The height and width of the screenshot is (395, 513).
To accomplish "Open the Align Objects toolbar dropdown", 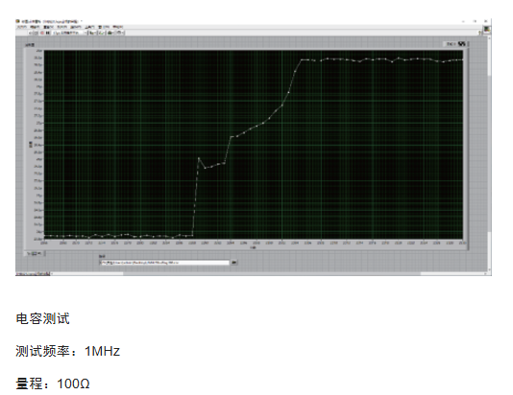I will 92,33.
